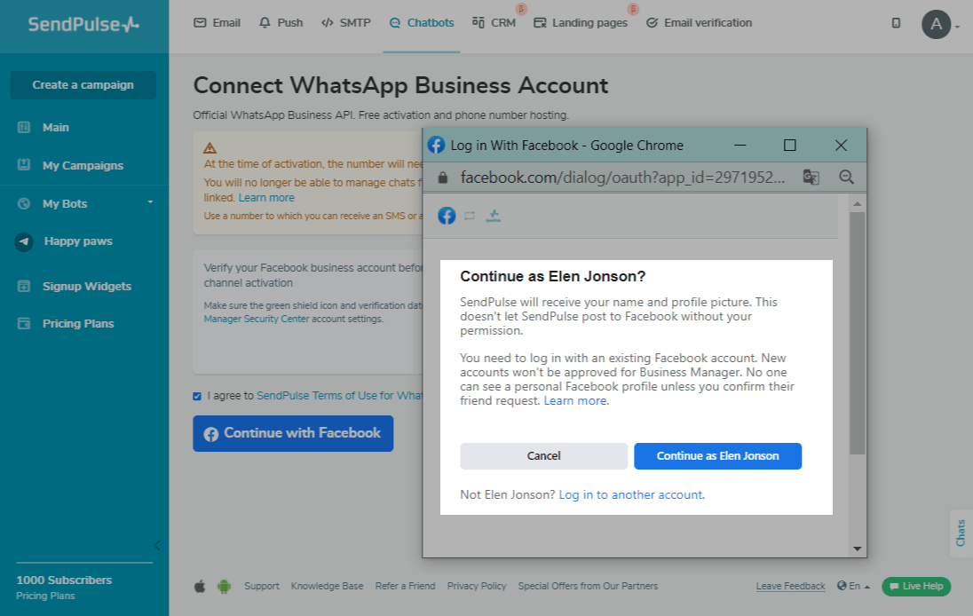Switch to the Chatbots tab

click(422, 23)
